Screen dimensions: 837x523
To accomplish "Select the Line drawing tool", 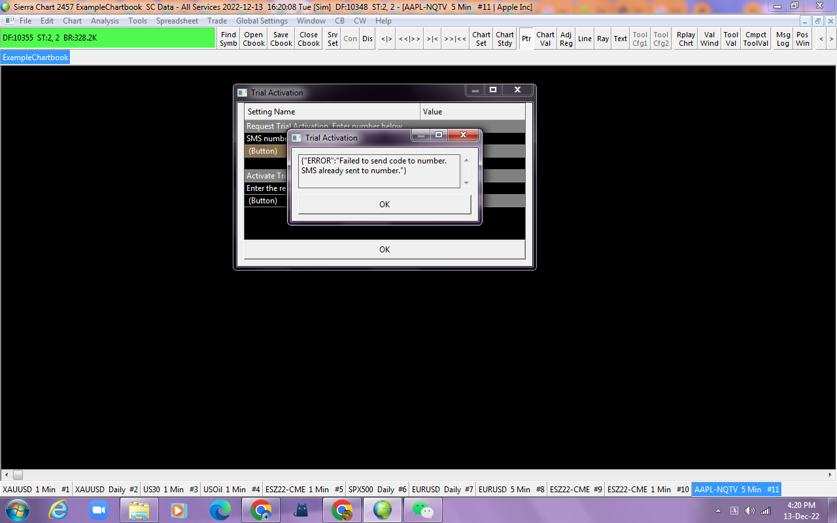I will [585, 39].
